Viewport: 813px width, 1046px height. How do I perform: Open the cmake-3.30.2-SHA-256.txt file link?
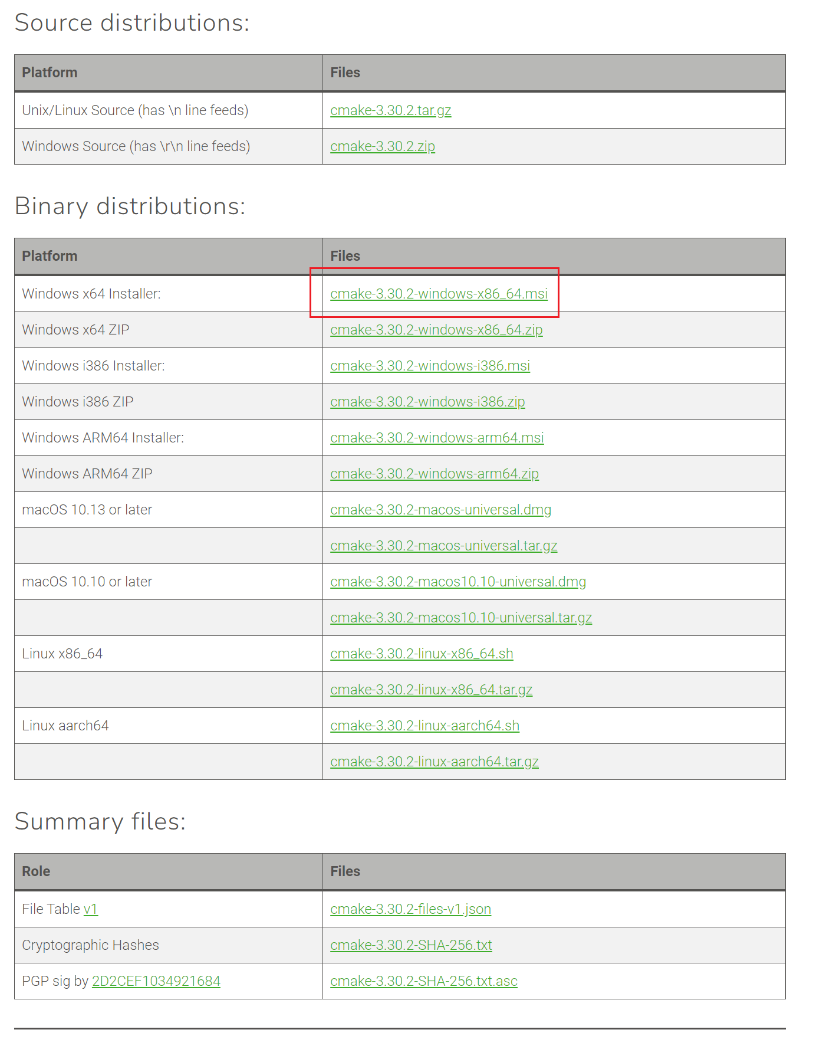point(411,945)
